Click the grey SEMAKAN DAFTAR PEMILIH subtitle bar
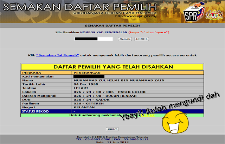Screen dimensions: 225x144 coord(112,26)
